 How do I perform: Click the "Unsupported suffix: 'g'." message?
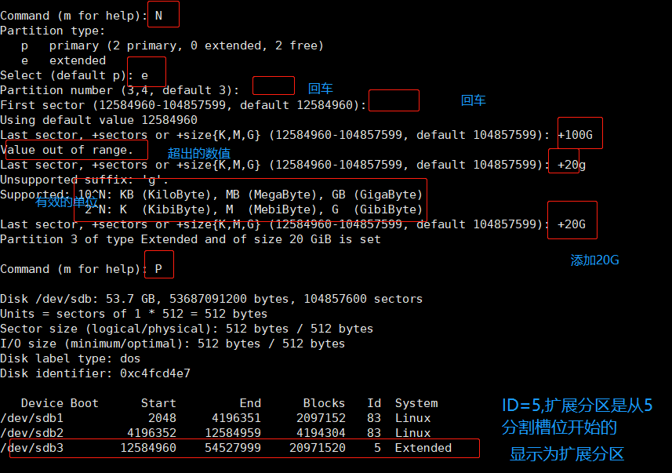tap(85, 180)
